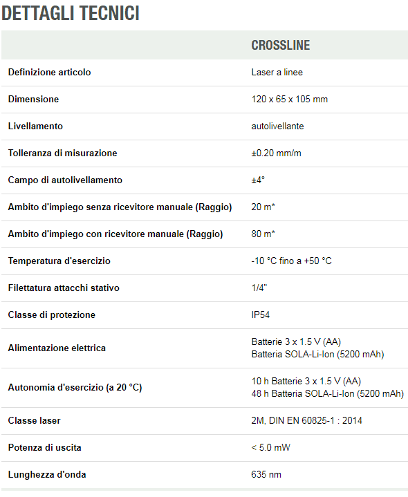408x497 pixels.
Task: Select the 'autolivellante' value
Action: click(x=278, y=126)
